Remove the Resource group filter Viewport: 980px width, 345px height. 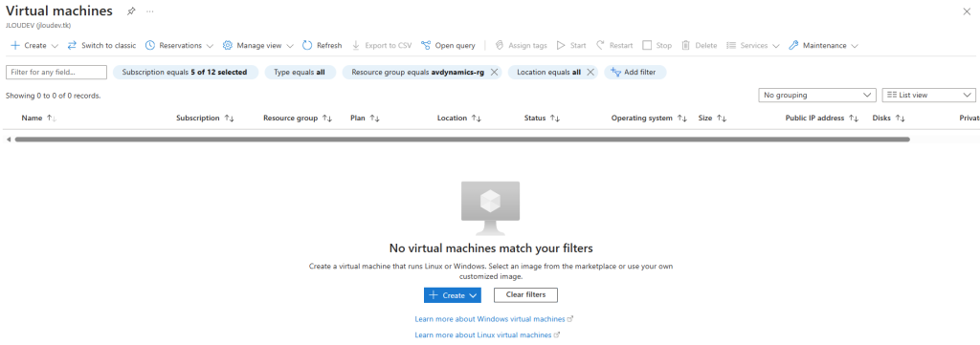click(494, 73)
